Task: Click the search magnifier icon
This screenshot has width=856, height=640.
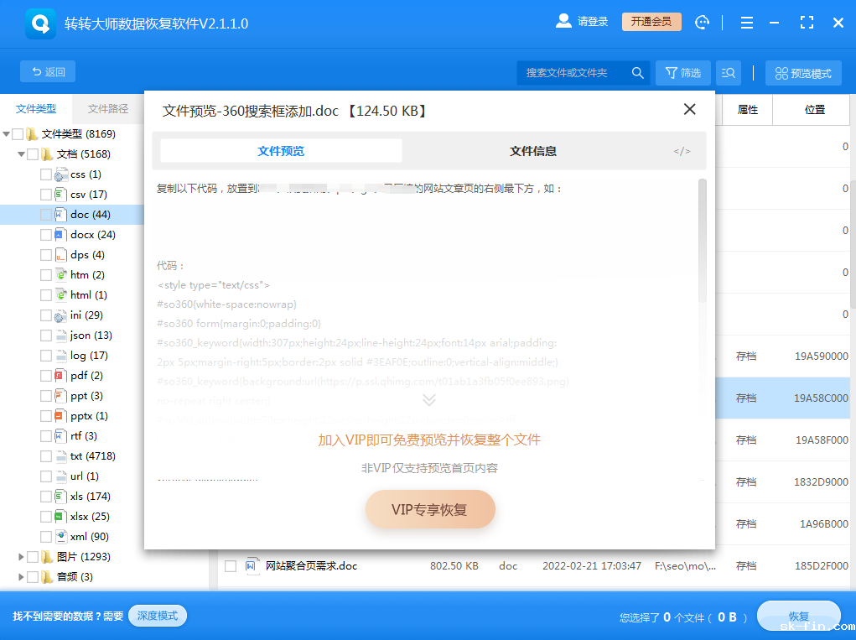Action: (x=638, y=72)
